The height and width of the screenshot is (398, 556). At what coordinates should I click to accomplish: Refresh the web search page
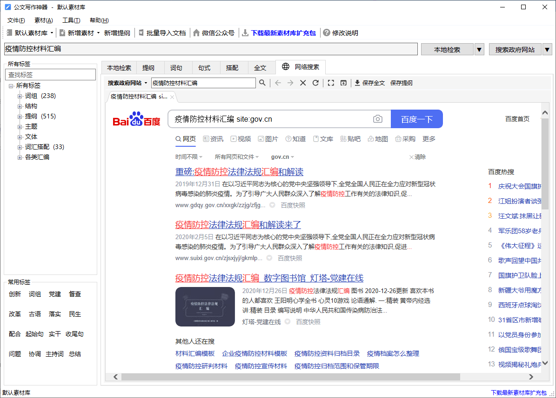pyautogui.click(x=316, y=83)
